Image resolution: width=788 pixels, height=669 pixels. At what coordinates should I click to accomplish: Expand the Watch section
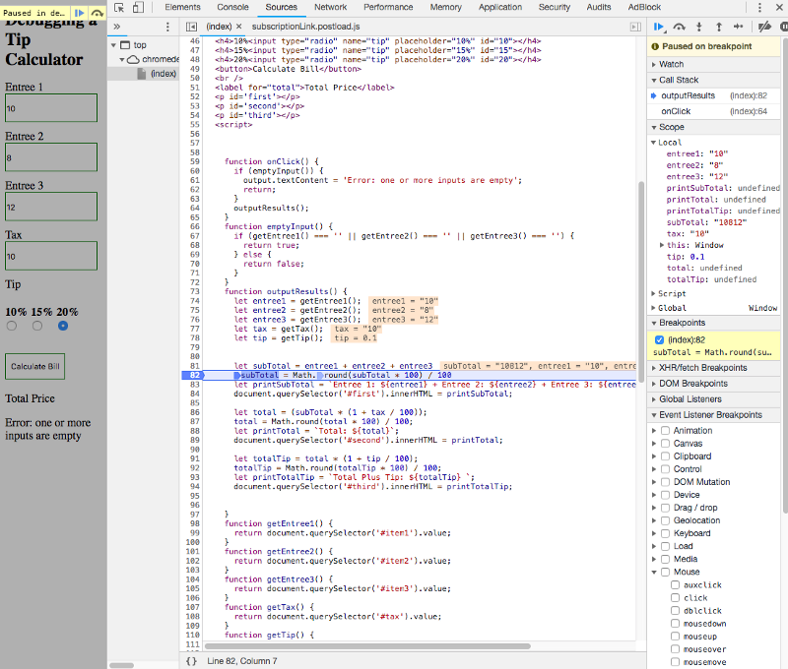click(670, 64)
